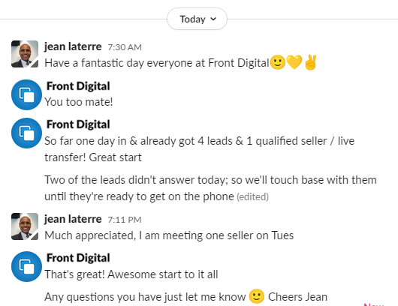The width and height of the screenshot is (398, 306).
Task: Open the Today date dropdown
Action: coord(197,19)
